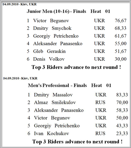Select Georgiy Petrichenko in Junior Men heat
This screenshot has height=148, width=131.
pos(56,36)
